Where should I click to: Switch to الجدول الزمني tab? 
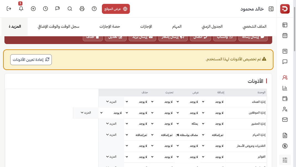pos(212,26)
